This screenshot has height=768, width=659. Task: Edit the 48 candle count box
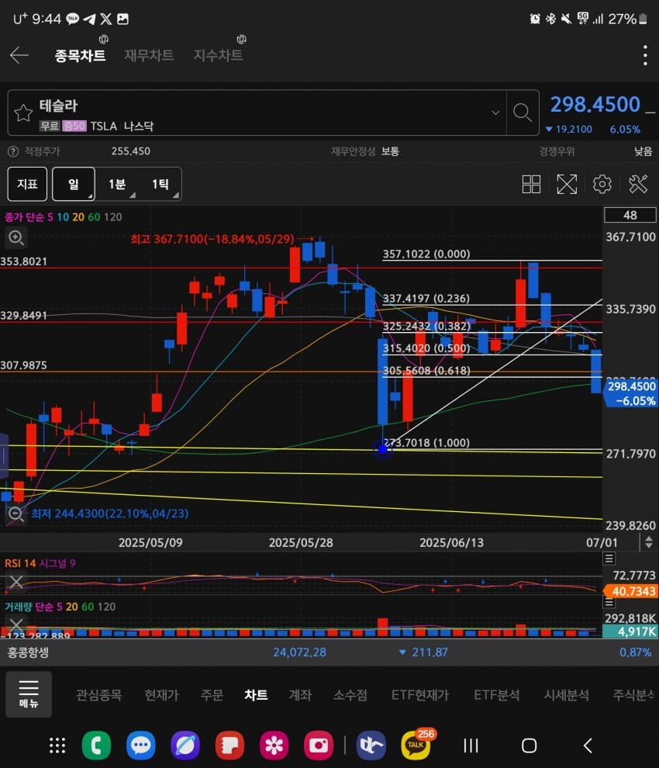pos(630,215)
